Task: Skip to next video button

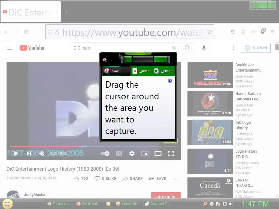Action: coord(29,153)
